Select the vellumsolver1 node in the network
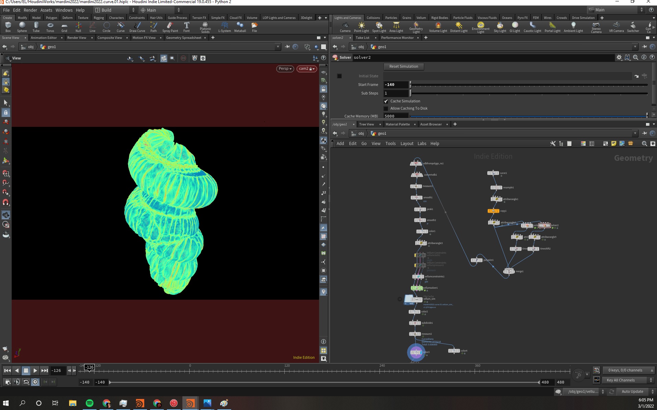The width and height of the screenshot is (657, 410). [417, 288]
